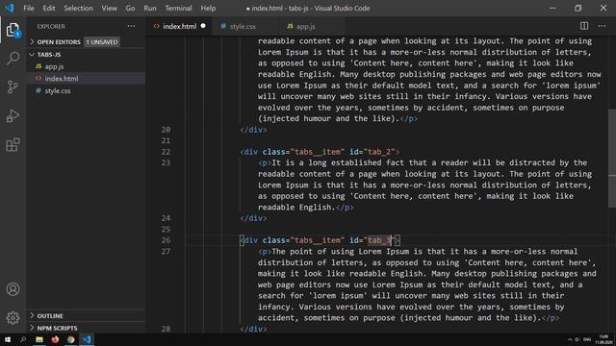The height and width of the screenshot is (346, 616).
Task: Open the Accounts menu icon
Action: click(x=13, y=289)
